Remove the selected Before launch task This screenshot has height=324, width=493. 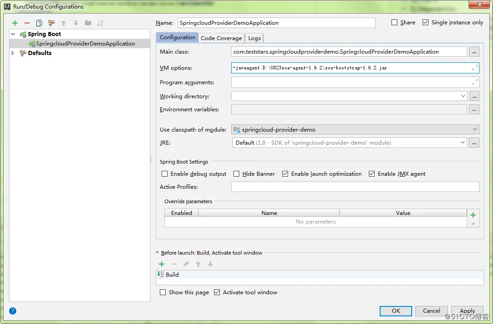(173, 264)
